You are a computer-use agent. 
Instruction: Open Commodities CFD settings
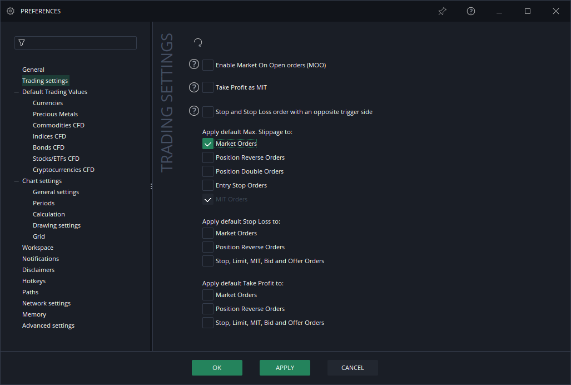(58, 125)
